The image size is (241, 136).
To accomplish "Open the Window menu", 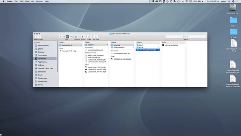I will pos(39,2).
